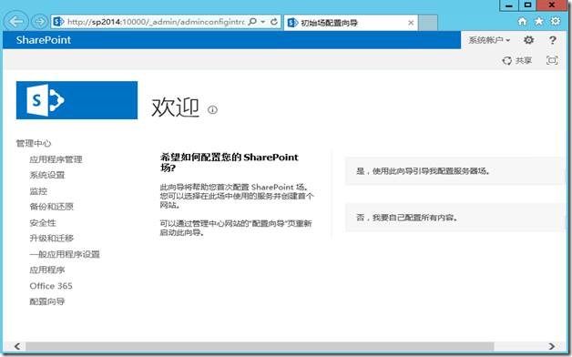Click the SharePoint site logo image
Image resolution: width=572 pixels, height=357 pixels.
pos(77,100)
